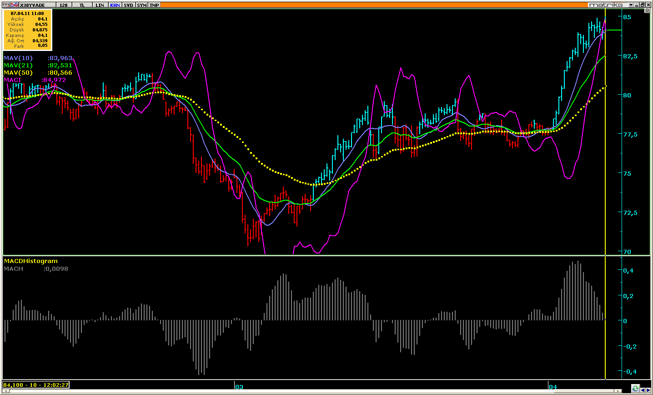The image size is (653, 395).
Task: Minimize the matriks chart window
Action: (x=637, y=5)
